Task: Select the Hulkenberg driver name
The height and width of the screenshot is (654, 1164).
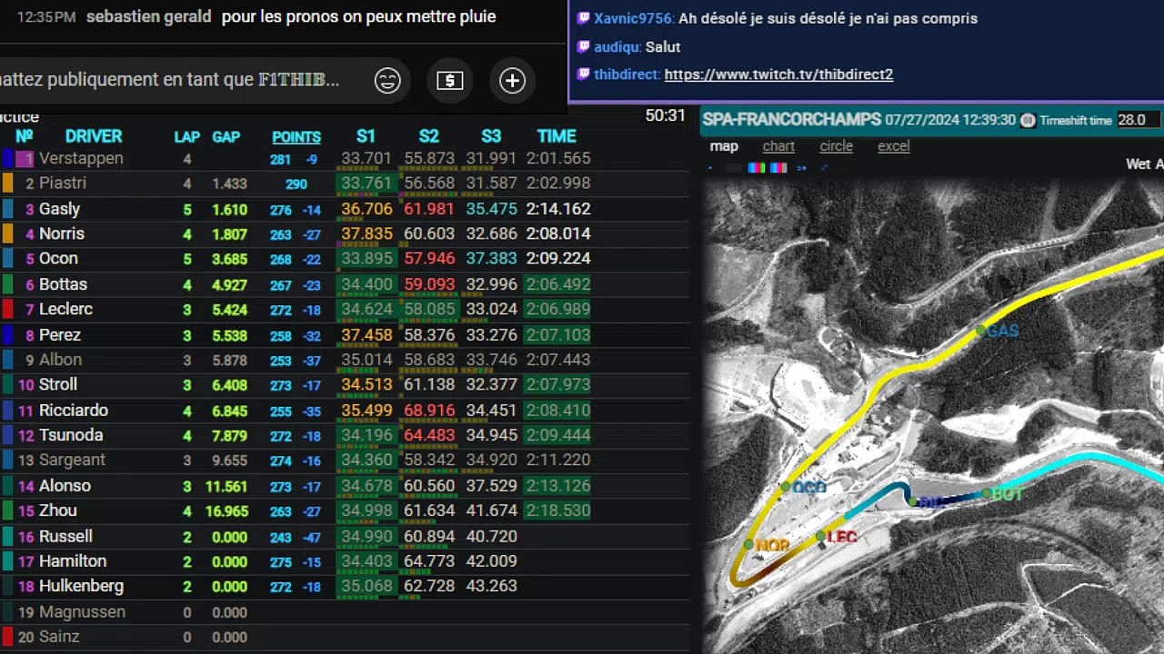Action: tap(81, 587)
